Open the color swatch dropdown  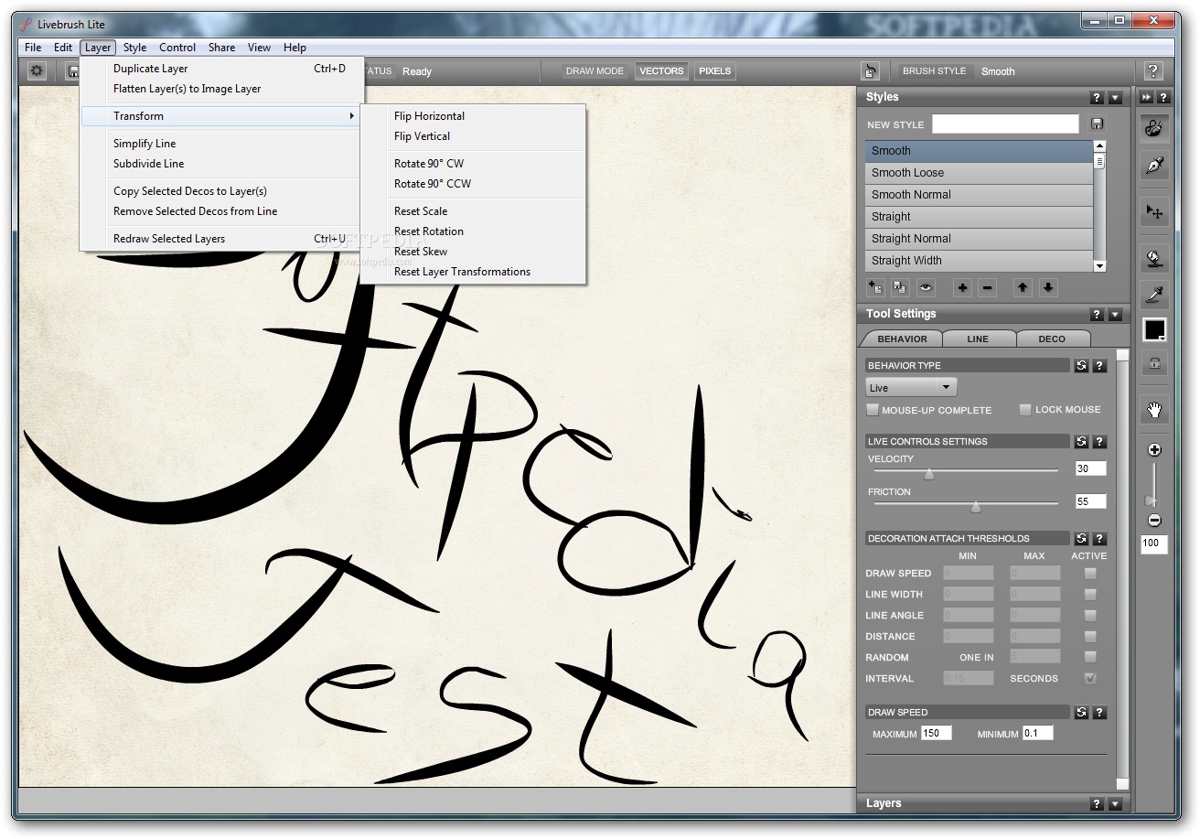(1154, 330)
